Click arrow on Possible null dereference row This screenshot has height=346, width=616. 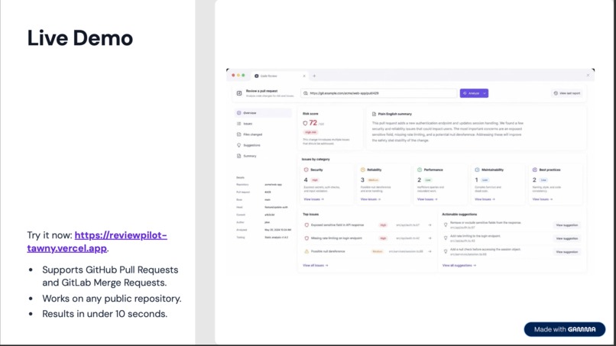pyautogui.click(x=430, y=251)
